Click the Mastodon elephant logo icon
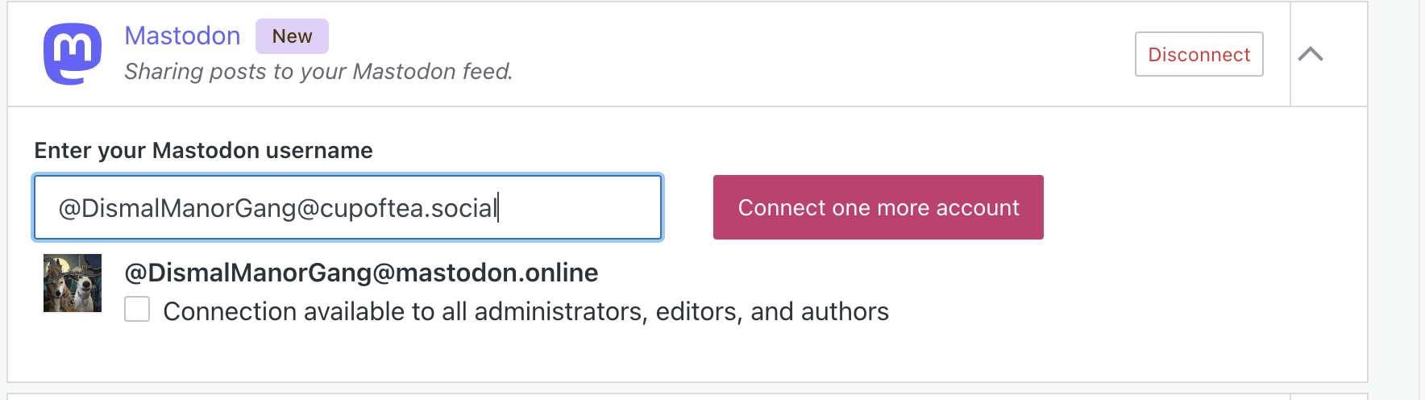 pos(73,53)
